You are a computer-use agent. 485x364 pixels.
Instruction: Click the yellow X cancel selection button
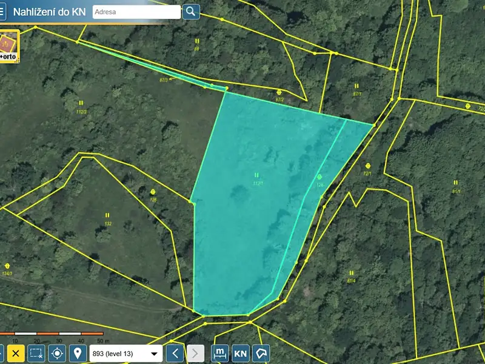[x=16, y=354]
